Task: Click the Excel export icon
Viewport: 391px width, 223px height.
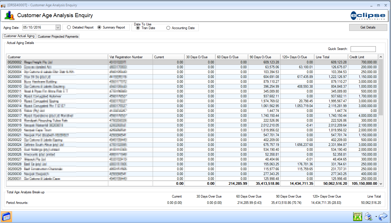Action: [x=357, y=216]
